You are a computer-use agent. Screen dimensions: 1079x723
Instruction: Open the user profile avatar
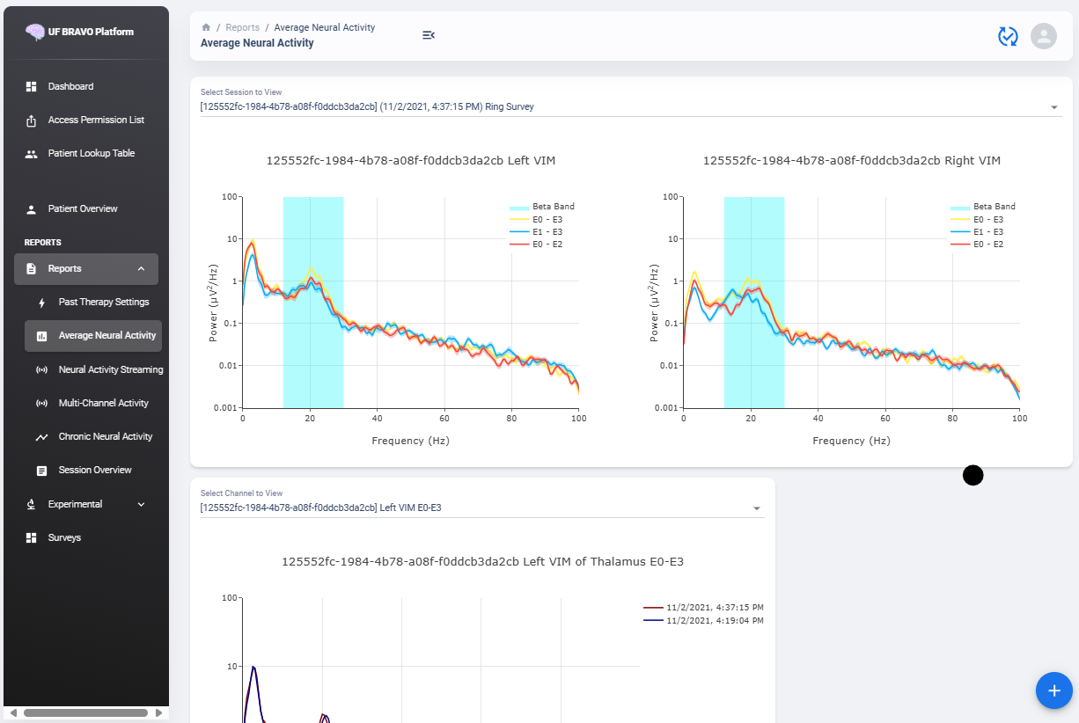1043,36
